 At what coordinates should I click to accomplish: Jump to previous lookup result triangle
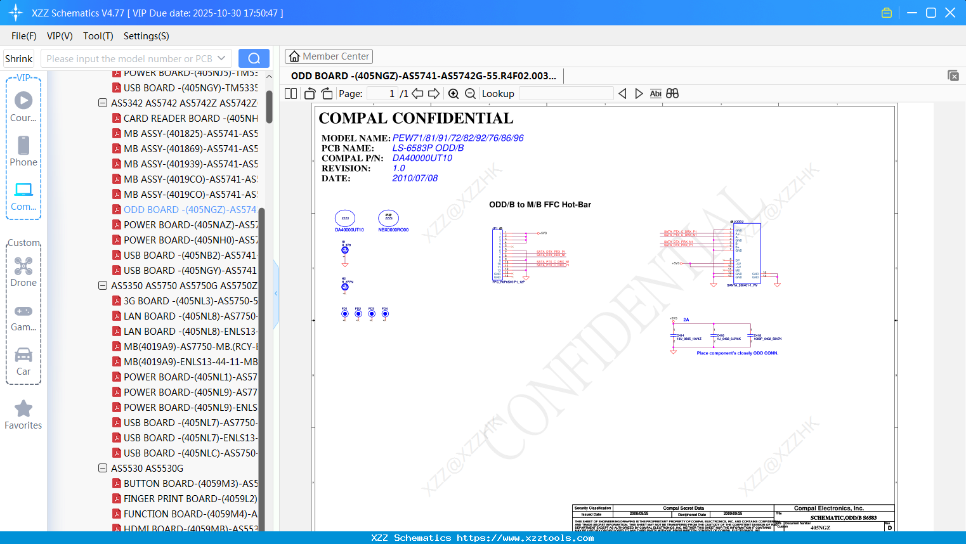[622, 94]
